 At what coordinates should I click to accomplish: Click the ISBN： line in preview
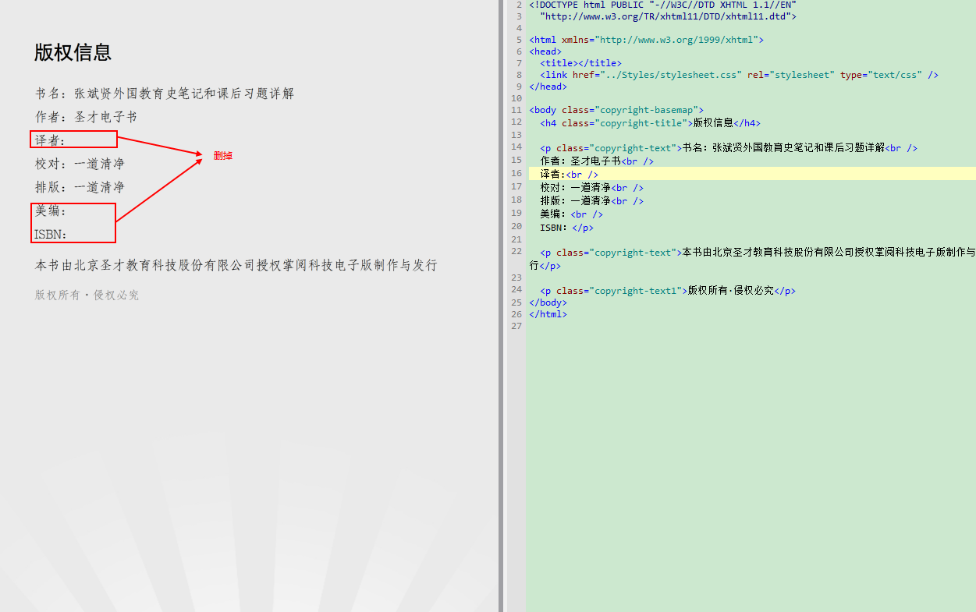(x=51, y=234)
